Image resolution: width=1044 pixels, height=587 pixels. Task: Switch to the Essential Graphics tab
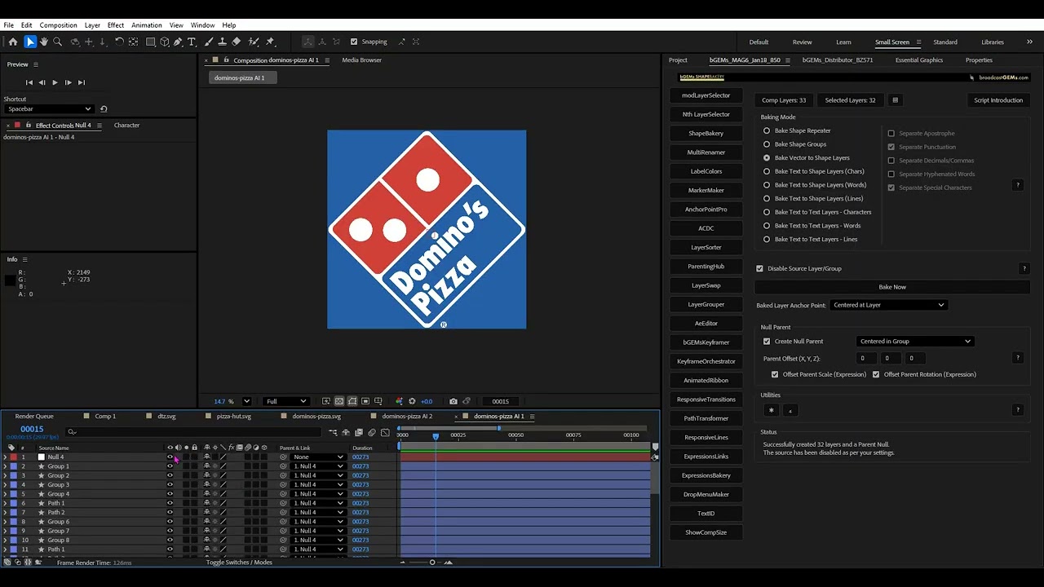coord(919,60)
